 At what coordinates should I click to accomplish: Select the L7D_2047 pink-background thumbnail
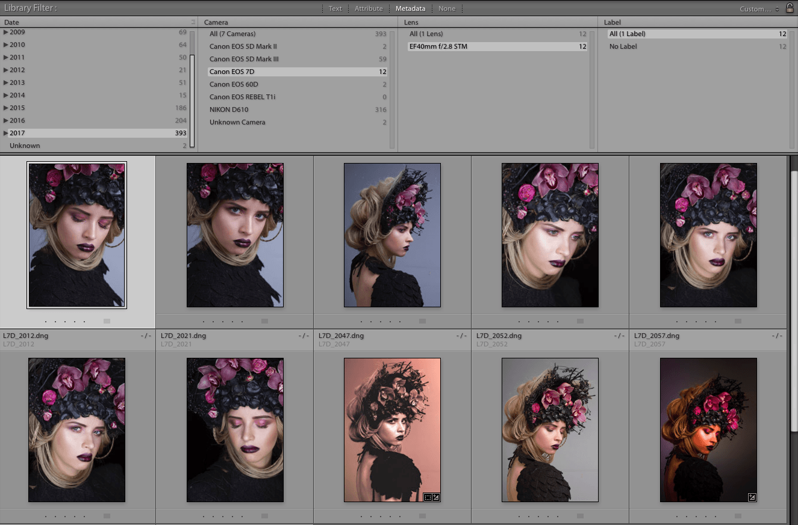click(x=392, y=429)
